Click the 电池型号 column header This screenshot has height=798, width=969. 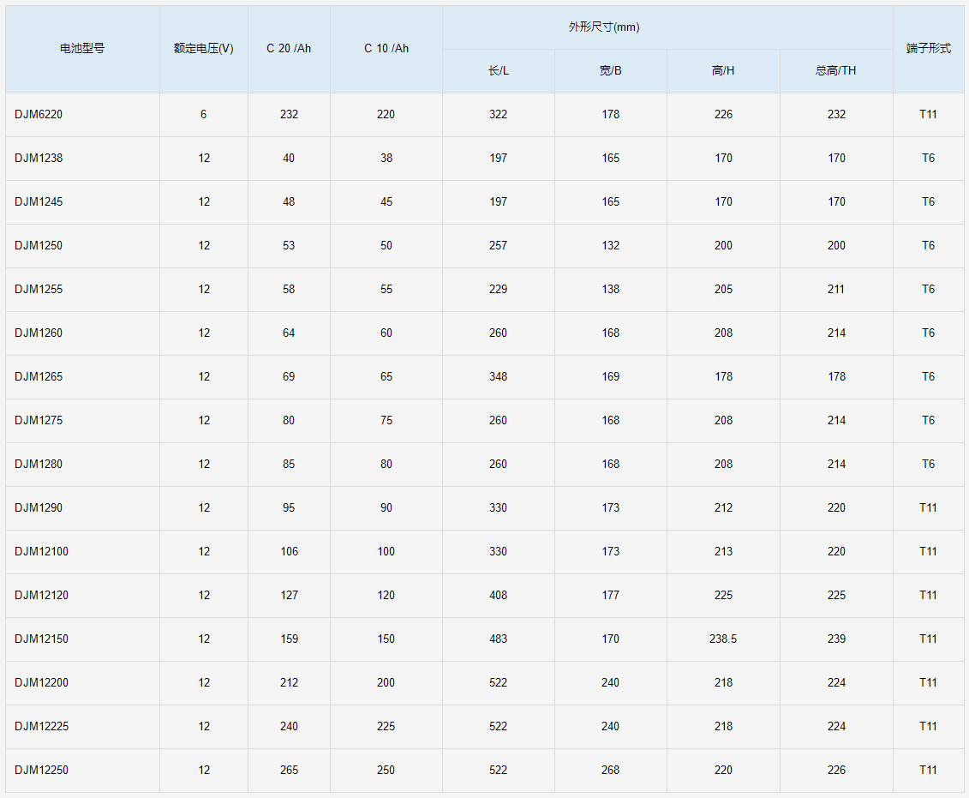[x=82, y=49]
